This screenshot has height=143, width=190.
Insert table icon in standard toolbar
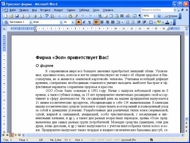(x=111, y=16)
